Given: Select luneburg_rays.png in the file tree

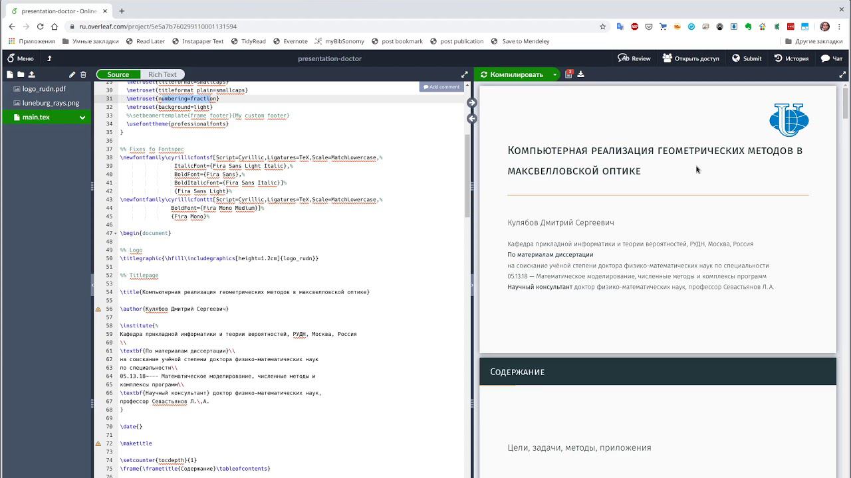Looking at the screenshot, I should (x=47, y=103).
